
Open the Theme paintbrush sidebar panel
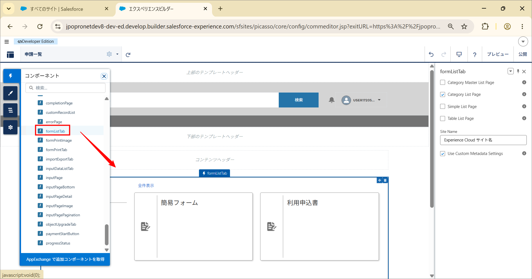[x=11, y=93]
